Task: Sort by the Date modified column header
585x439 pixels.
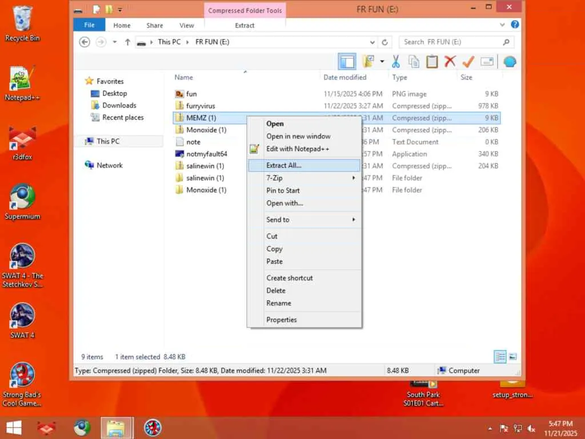Action: (x=344, y=77)
